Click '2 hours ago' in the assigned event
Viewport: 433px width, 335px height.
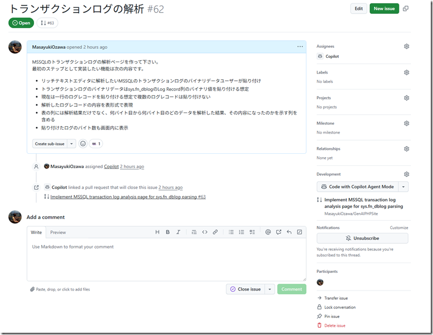coord(132,166)
